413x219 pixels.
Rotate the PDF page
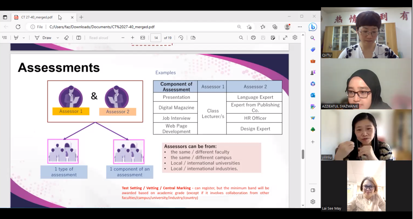181,38
